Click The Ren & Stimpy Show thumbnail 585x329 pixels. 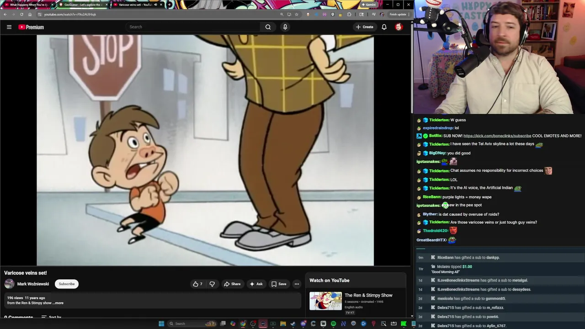click(325, 301)
